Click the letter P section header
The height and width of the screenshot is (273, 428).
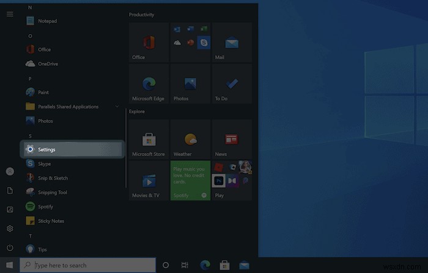(x=30, y=78)
